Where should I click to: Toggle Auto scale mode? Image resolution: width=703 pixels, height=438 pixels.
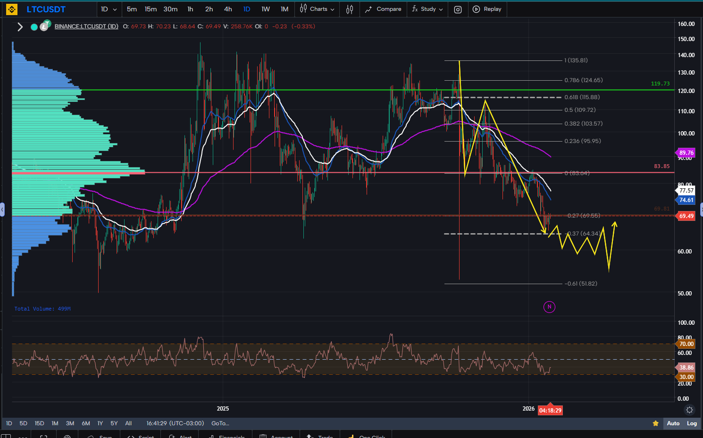pyautogui.click(x=673, y=423)
